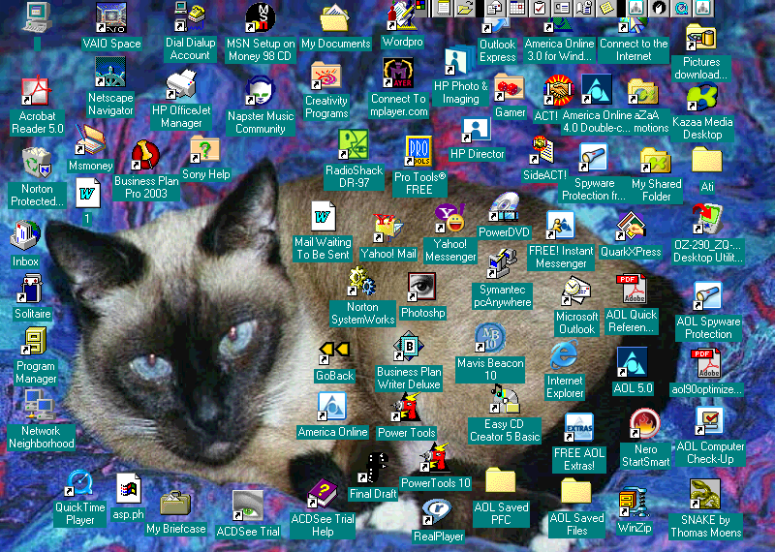Open the Norton Protected recycle bin
The height and width of the screenshot is (552, 775).
(x=37, y=163)
